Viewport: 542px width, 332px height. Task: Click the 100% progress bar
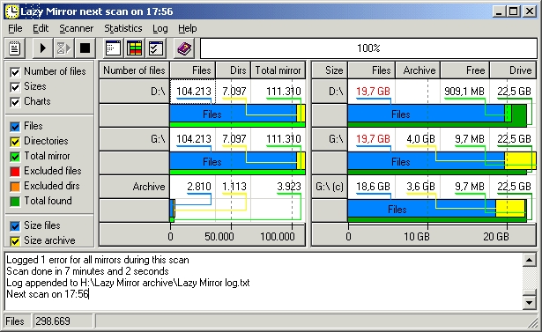coord(368,48)
